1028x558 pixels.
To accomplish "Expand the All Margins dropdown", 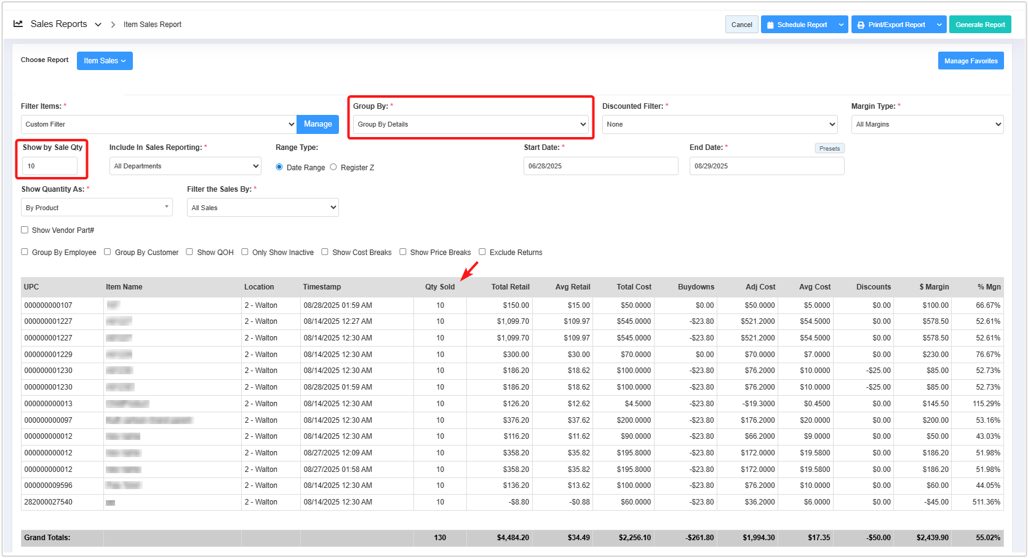I will tap(927, 124).
